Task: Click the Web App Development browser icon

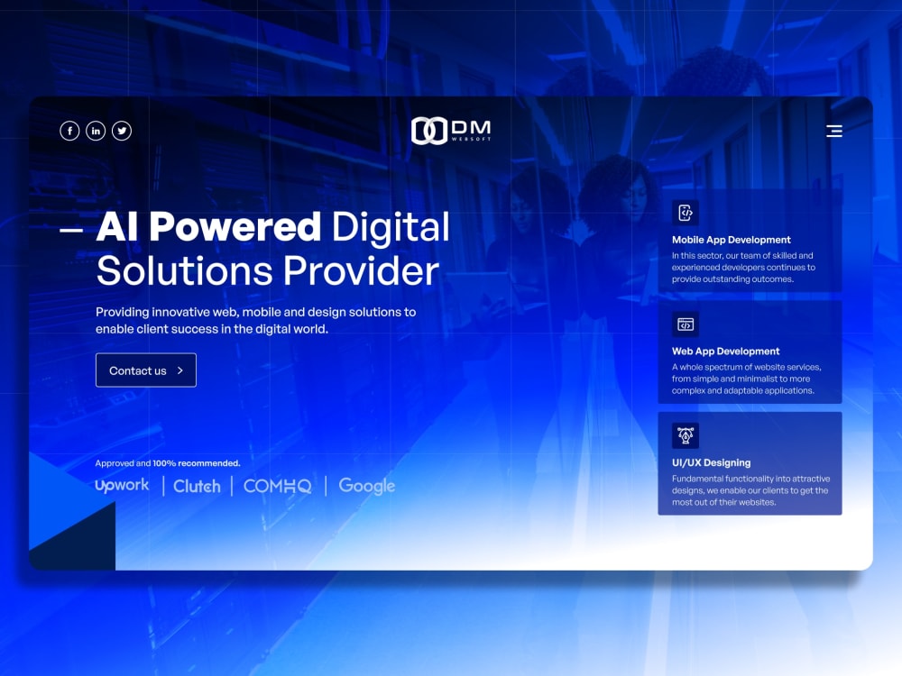Action: (686, 324)
